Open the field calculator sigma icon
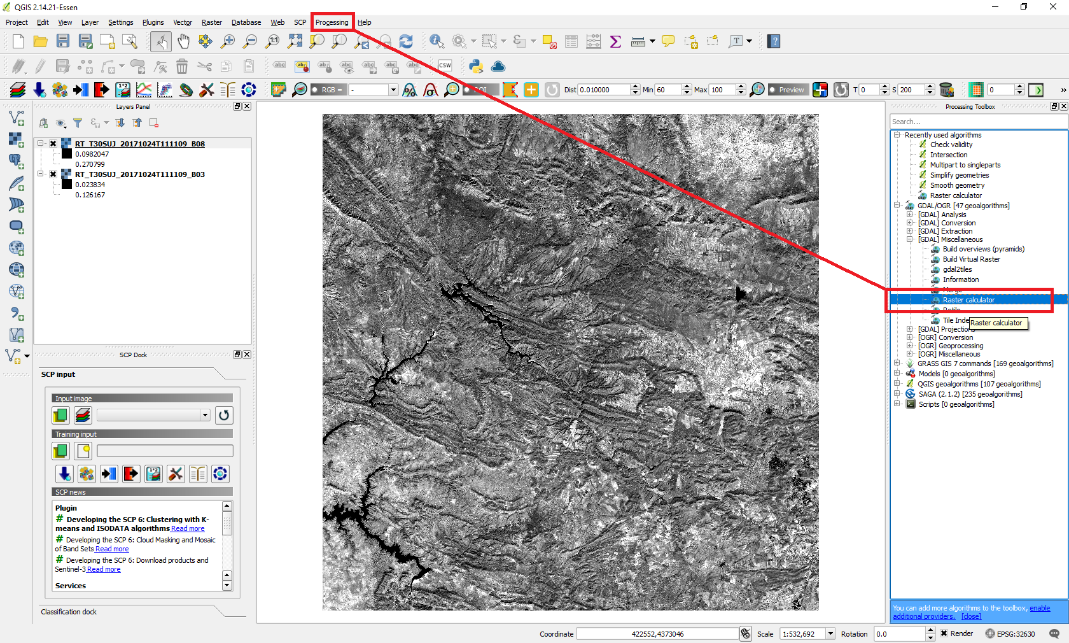1069x643 pixels. click(615, 41)
